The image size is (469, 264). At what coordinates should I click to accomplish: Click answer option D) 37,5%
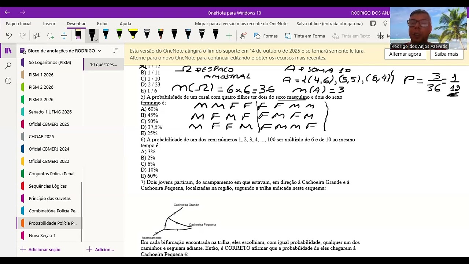click(x=151, y=127)
